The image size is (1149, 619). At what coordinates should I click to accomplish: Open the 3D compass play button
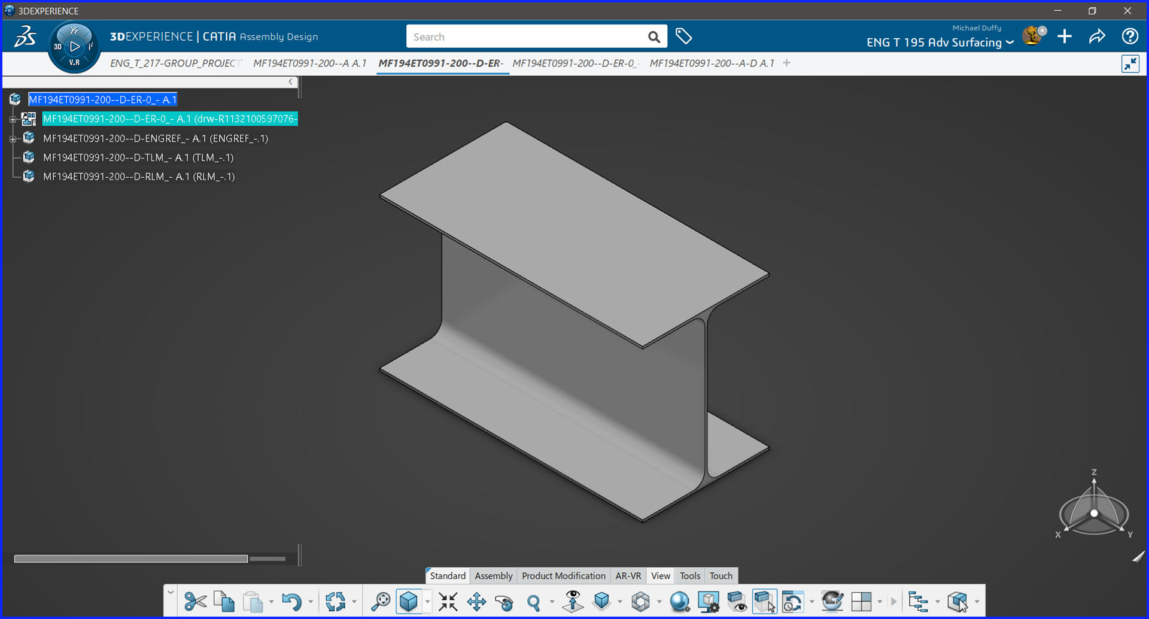(74, 46)
